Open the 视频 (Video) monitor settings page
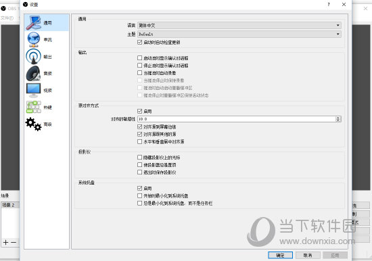 [x=47, y=91]
